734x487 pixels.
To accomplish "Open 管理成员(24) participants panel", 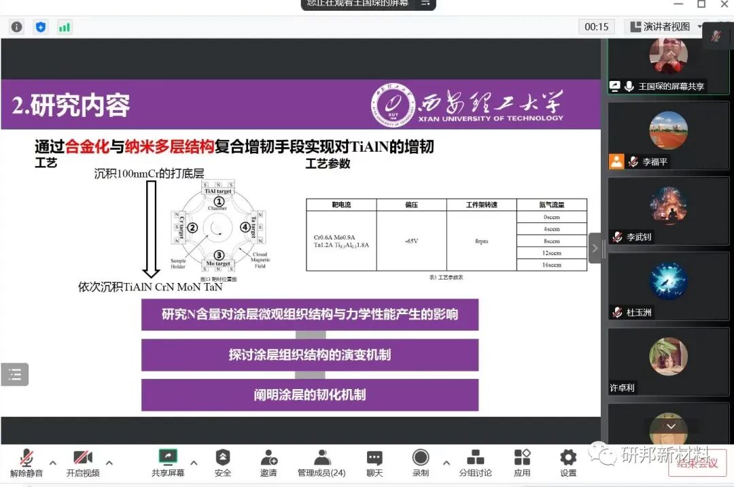I will click(321, 463).
